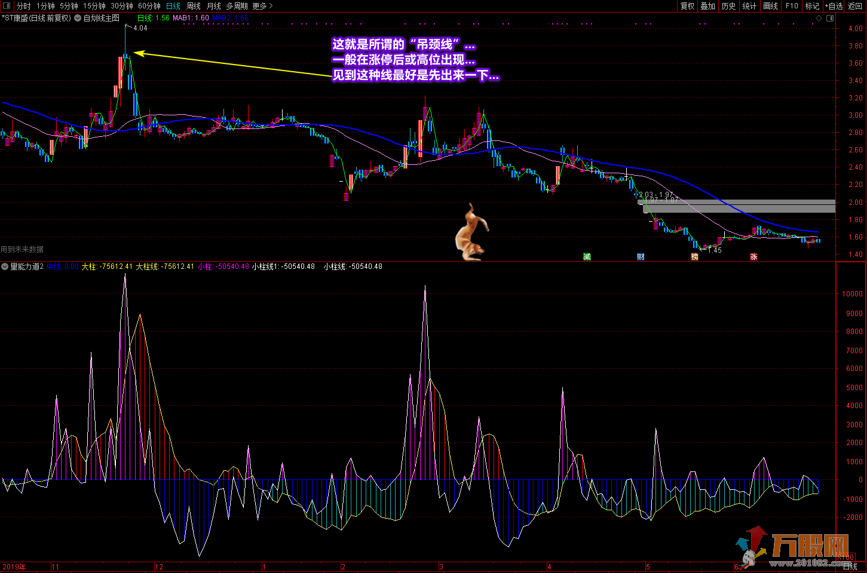Screen dimensions: 867x573
Task: Click the 叠加 overlay button
Action: (x=708, y=6)
